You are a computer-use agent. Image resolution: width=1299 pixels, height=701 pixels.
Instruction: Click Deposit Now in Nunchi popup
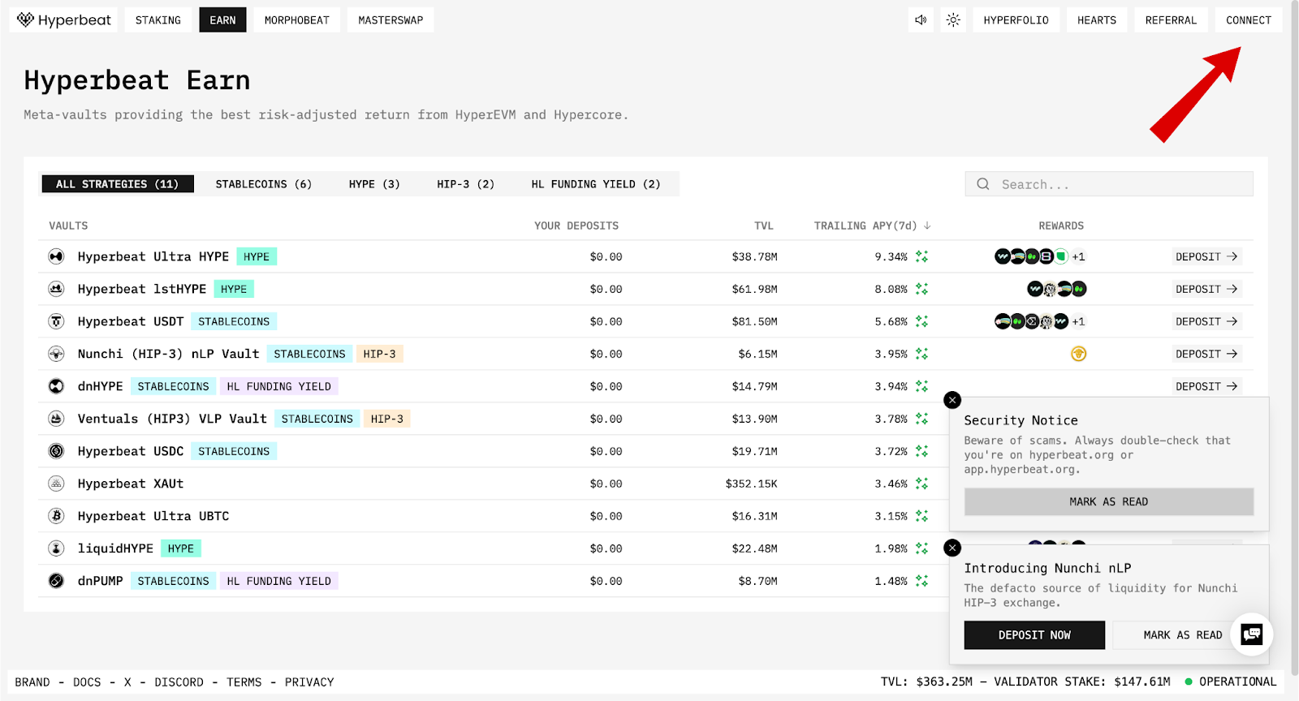pos(1034,635)
